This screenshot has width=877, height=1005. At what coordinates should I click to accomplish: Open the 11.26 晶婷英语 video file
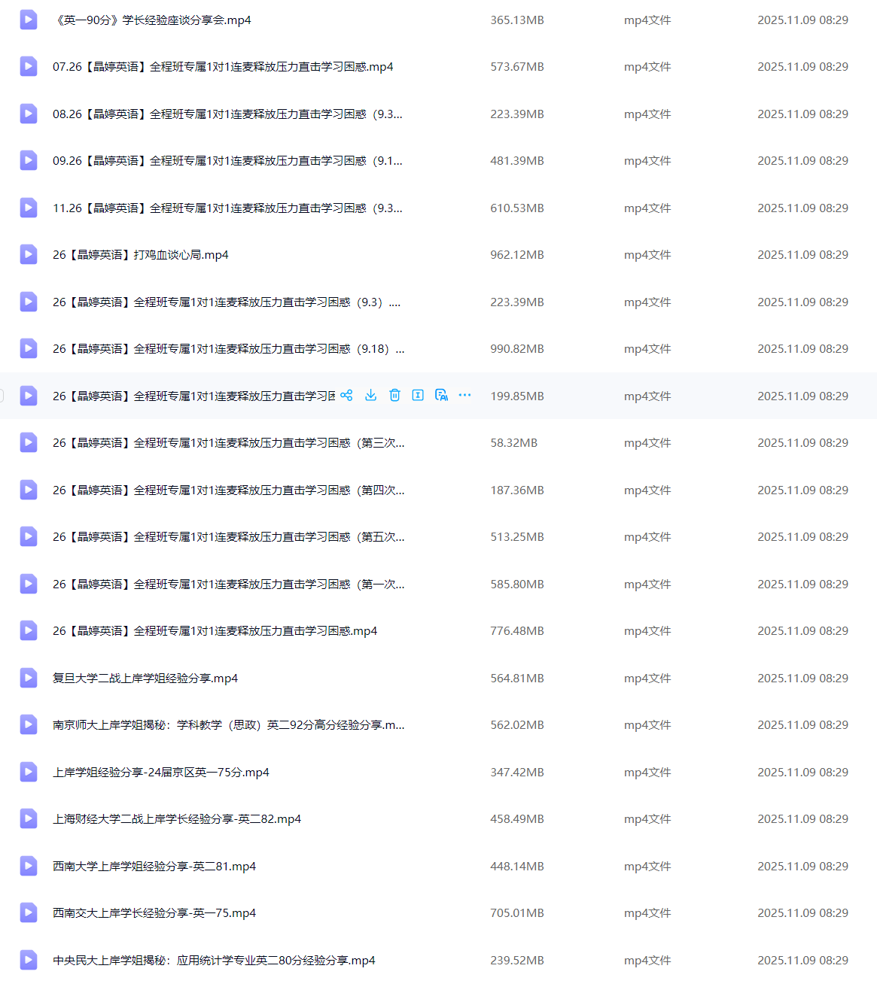pos(227,208)
